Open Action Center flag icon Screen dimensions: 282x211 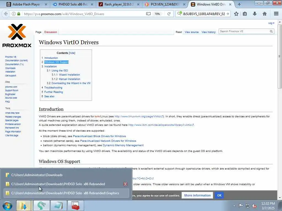coord(241,206)
